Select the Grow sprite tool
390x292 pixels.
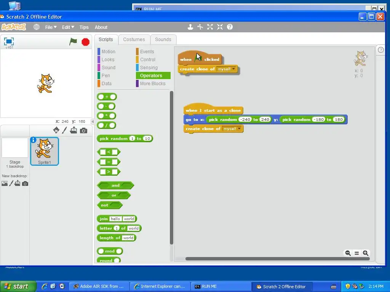[210, 27]
